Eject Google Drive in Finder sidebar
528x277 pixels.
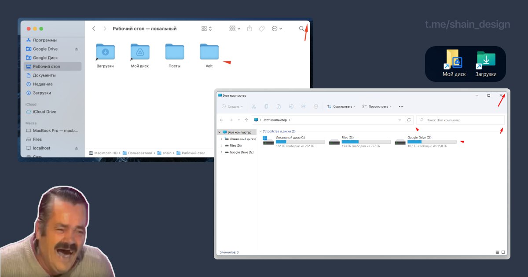point(76,49)
